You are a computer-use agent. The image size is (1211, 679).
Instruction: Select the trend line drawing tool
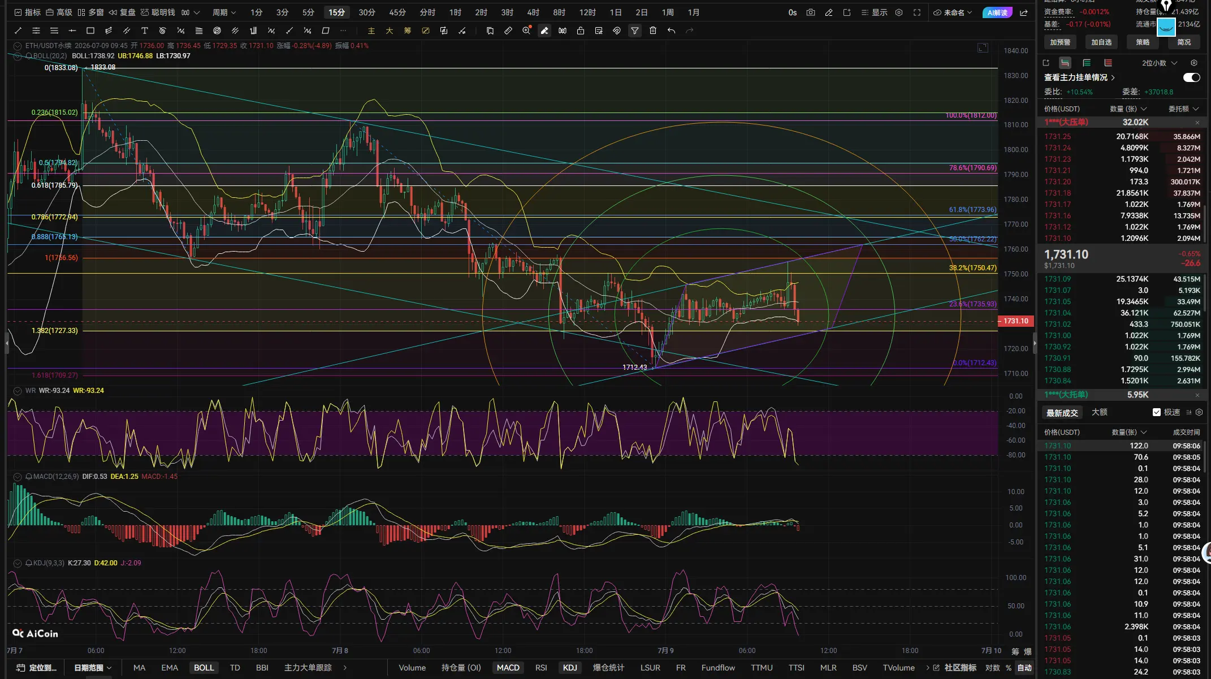tap(18, 31)
